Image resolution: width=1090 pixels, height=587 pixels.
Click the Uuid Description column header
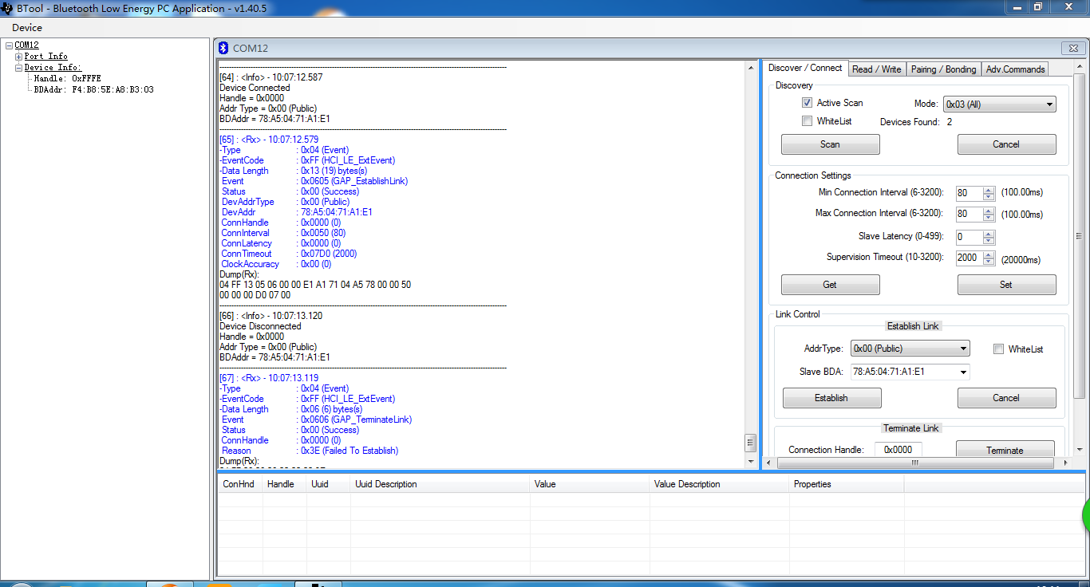pos(440,484)
